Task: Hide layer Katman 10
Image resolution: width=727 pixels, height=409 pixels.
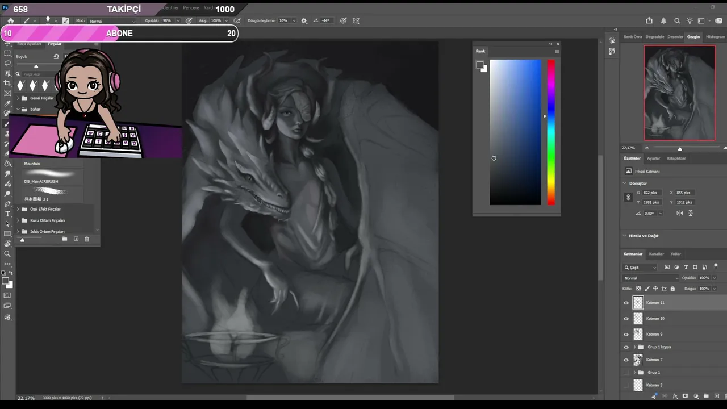Action: (x=626, y=319)
